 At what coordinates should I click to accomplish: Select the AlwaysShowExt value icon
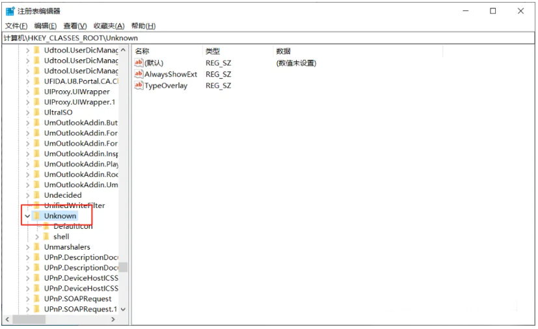(139, 74)
